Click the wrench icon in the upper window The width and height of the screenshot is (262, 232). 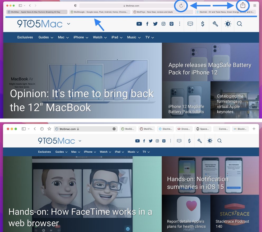pyautogui.click(x=215, y=24)
